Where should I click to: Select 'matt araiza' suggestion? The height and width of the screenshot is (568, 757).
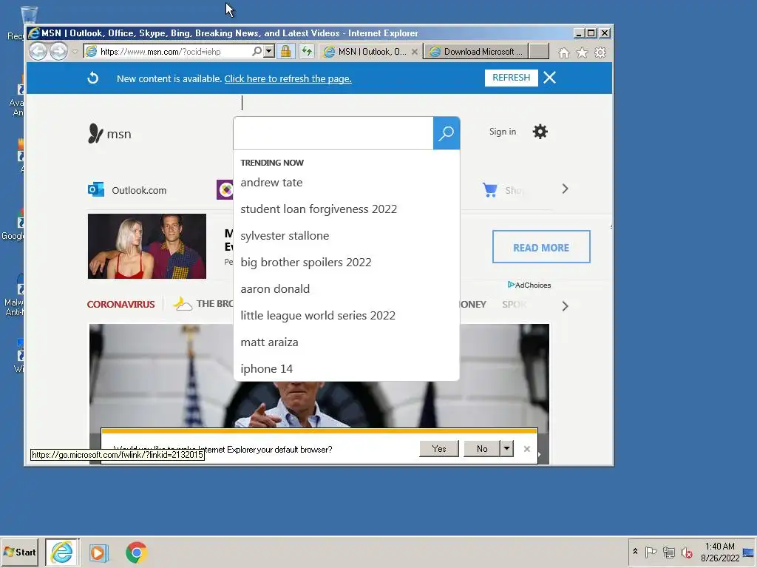269,342
